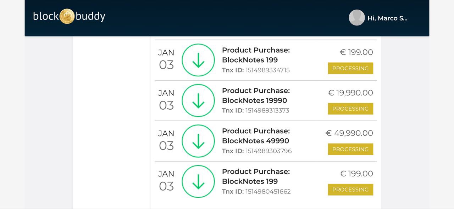Select transaction ID 1514989313373
The image size is (454, 209).
point(267,110)
